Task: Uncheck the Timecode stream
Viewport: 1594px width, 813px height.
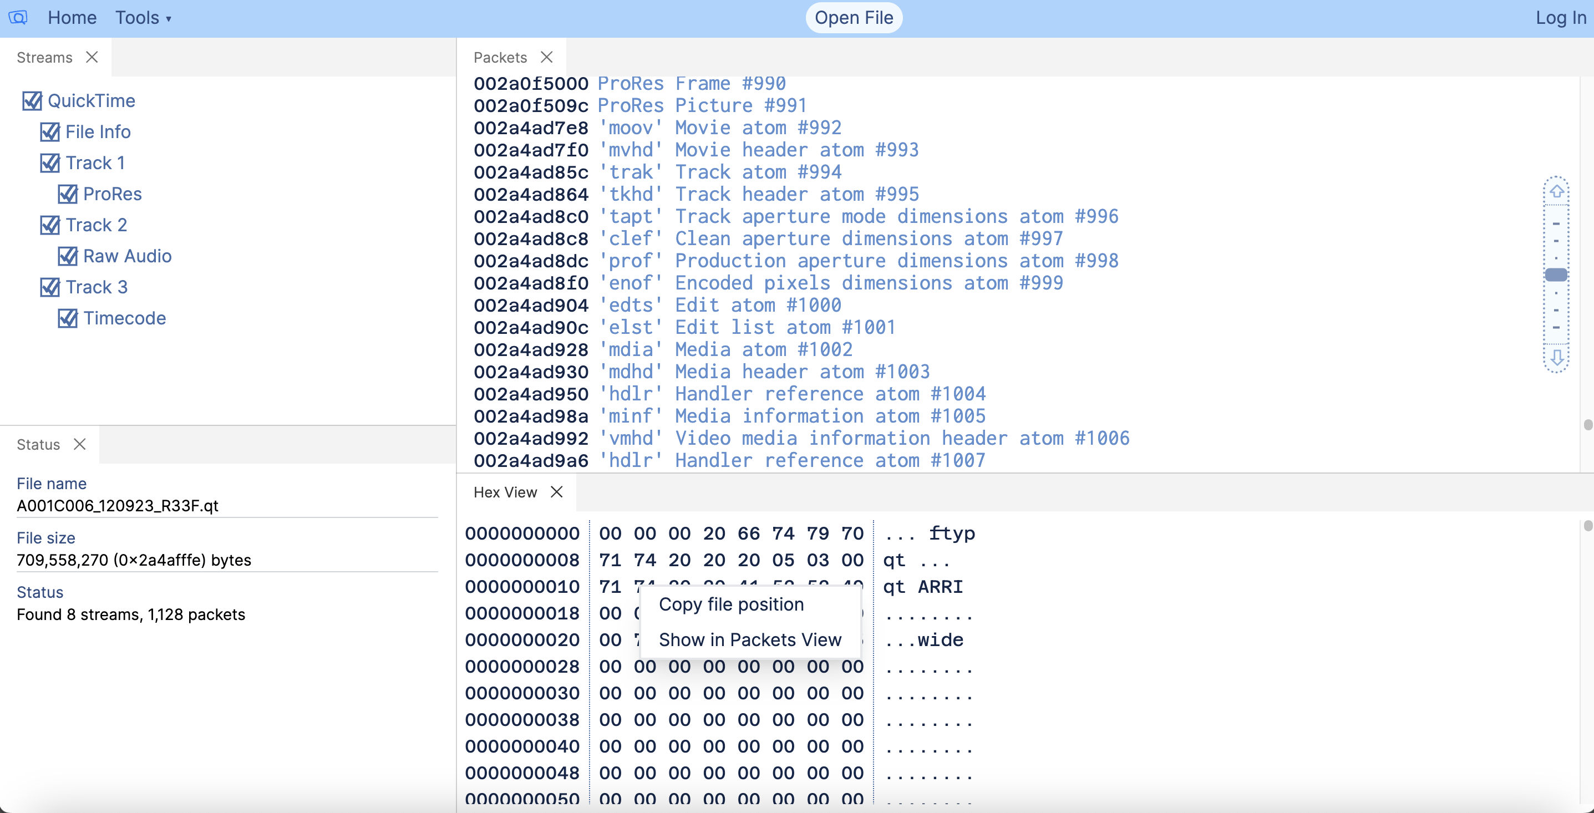Action: pos(69,318)
